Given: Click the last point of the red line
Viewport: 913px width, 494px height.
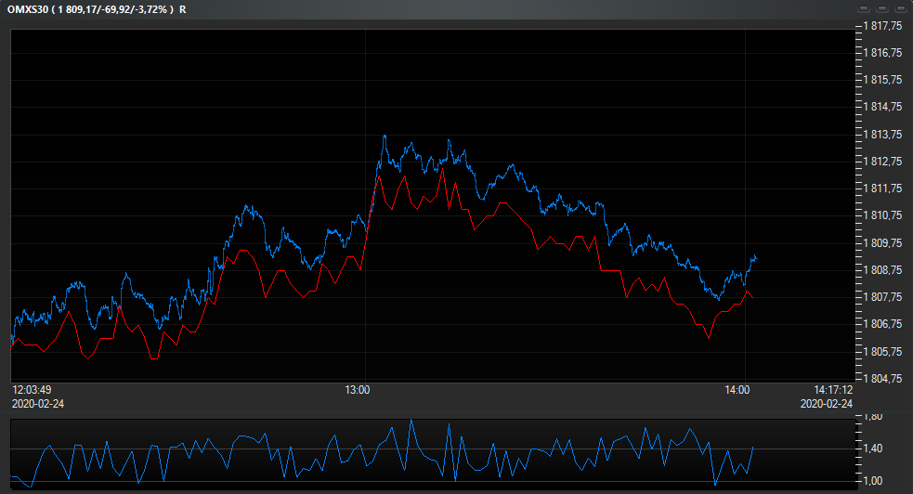Looking at the screenshot, I should (753, 298).
